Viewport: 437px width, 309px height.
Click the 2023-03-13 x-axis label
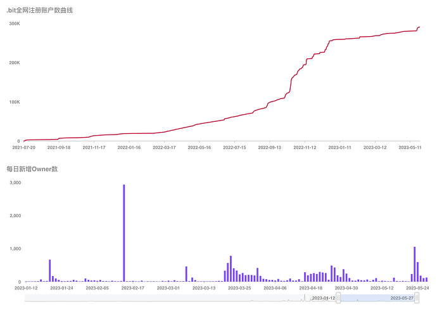(204, 288)
